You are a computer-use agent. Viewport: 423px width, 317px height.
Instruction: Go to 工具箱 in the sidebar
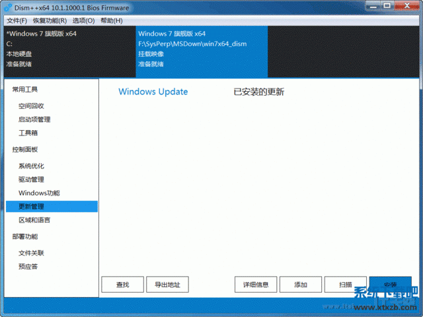(x=28, y=133)
